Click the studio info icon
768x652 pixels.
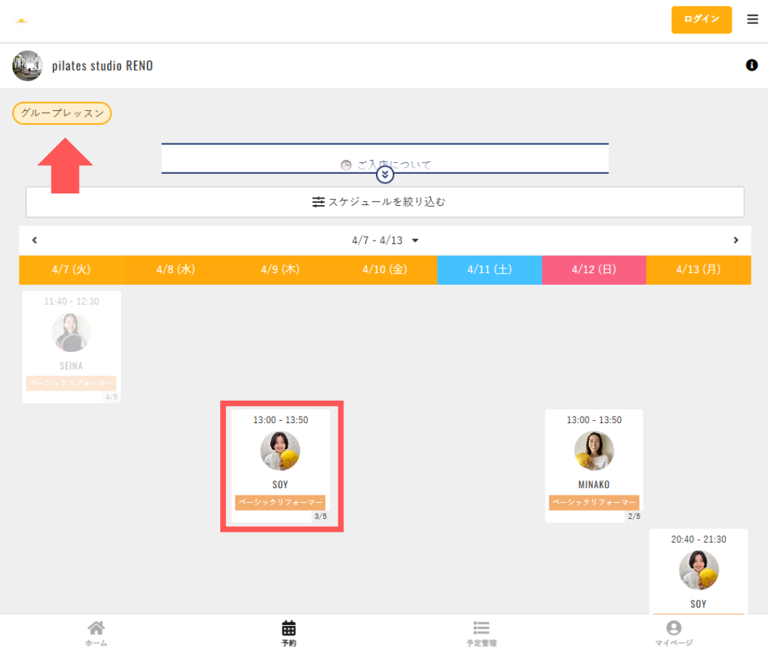(751, 65)
